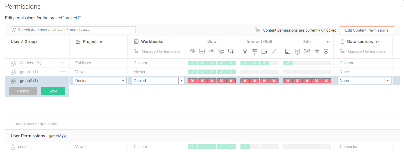Click the Move workbook capability icon

pos(307,51)
